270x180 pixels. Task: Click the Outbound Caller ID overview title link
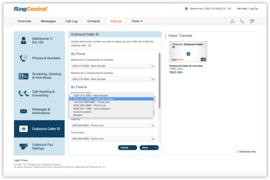pyautogui.click(x=186, y=66)
